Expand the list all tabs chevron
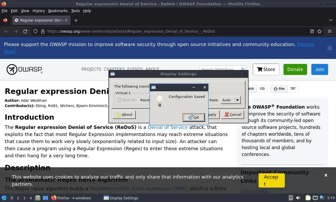The width and height of the screenshot is (336, 202). click(x=330, y=20)
